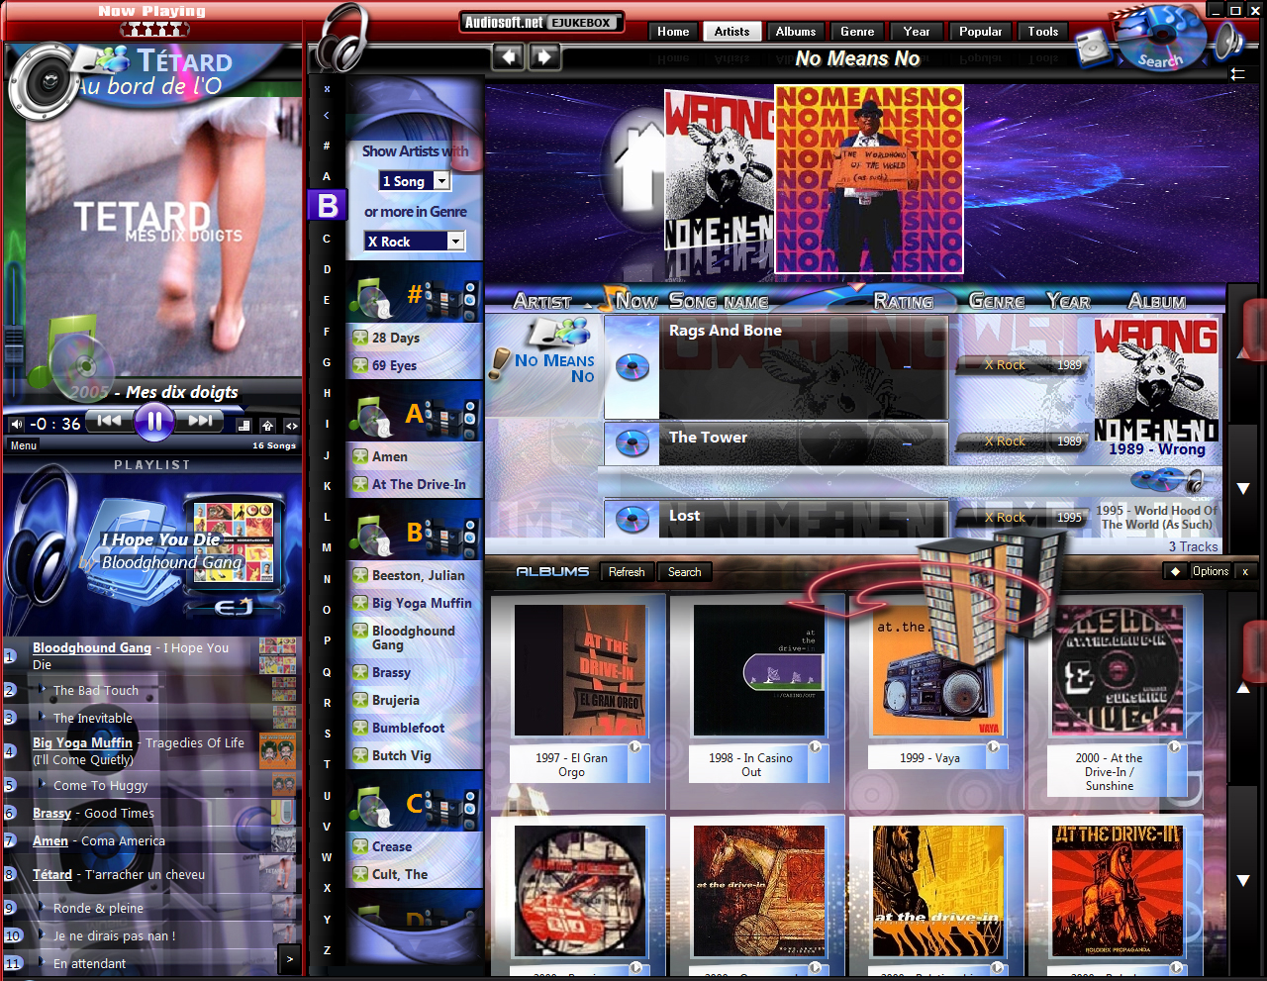Click the Refresh button in Albums panel

click(626, 572)
